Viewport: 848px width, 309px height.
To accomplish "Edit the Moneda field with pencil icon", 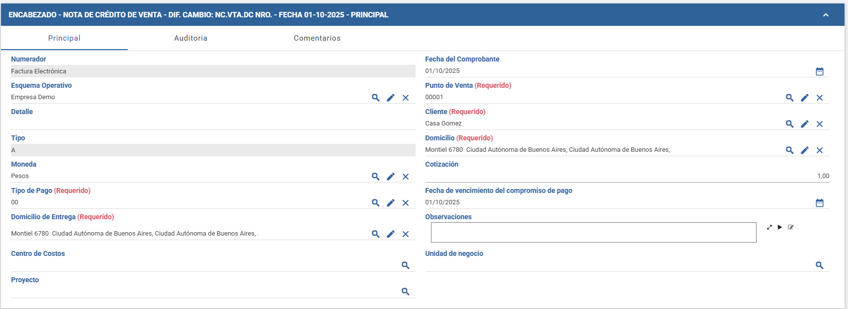I will (x=391, y=177).
